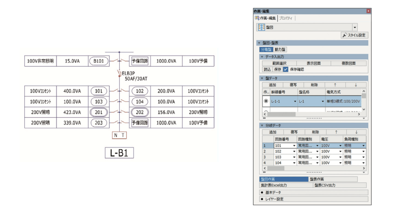Screen dimensions: 396x210
Task: Select the L-1-1 row radio button
Action: coord(266,101)
